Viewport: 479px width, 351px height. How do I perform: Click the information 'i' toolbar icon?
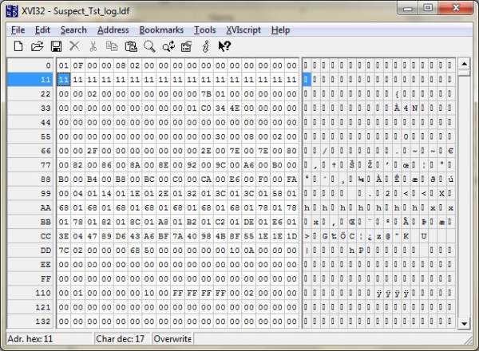click(x=205, y=47)
